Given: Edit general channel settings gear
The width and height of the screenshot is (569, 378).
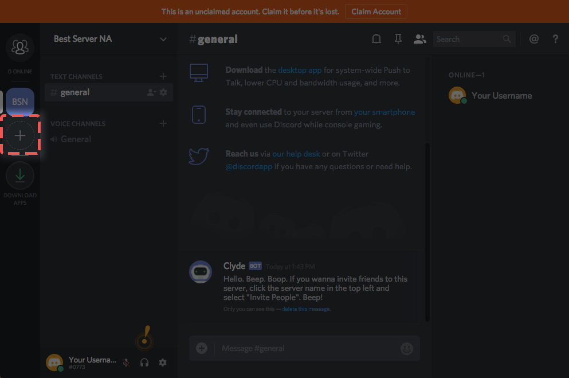Looking at the screenshot, I should [x=163, y=92].
